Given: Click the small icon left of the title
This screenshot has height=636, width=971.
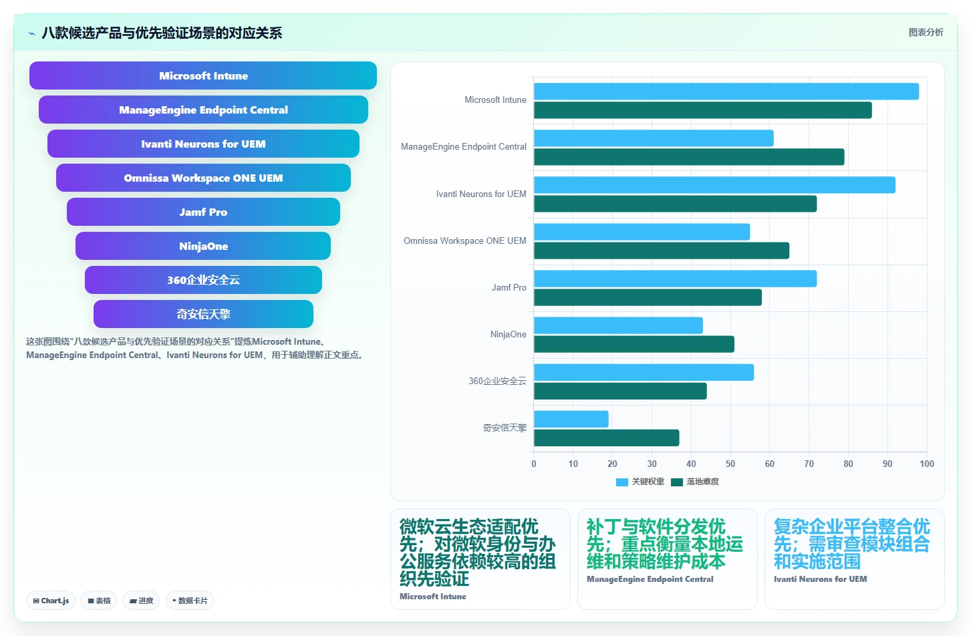Looking at the screenshot, I should coord(31,33).
